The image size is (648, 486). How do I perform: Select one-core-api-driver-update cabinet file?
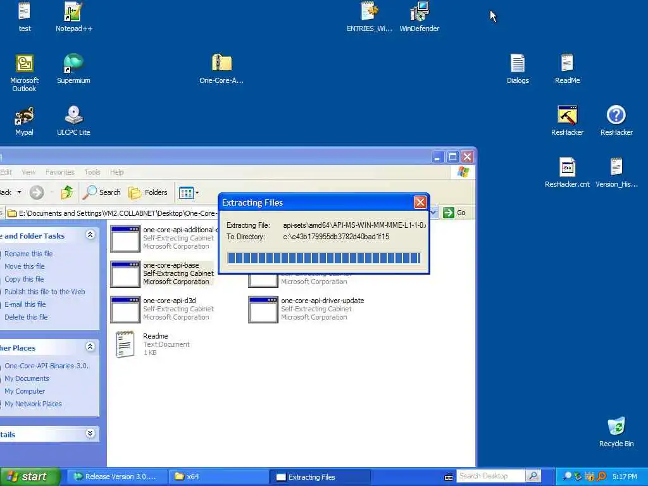[x=306, y=309]
